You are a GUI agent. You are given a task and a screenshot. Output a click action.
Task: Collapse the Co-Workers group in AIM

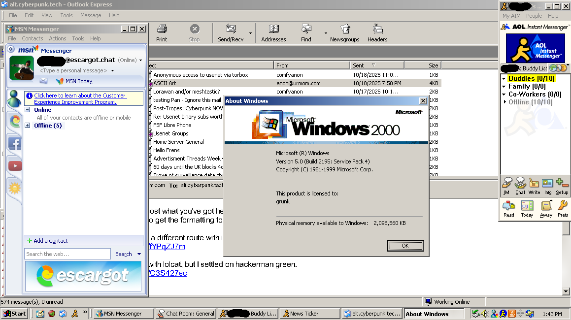(x=504, y=95)
